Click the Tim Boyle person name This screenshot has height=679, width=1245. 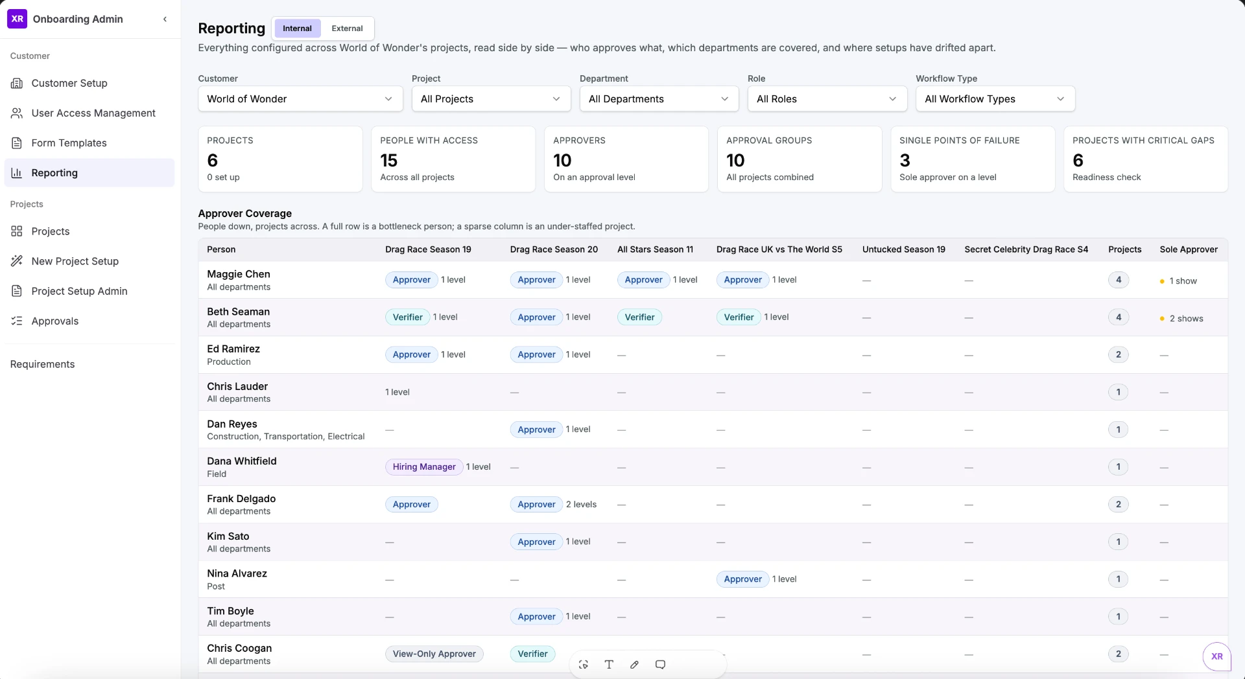[230, 612]
